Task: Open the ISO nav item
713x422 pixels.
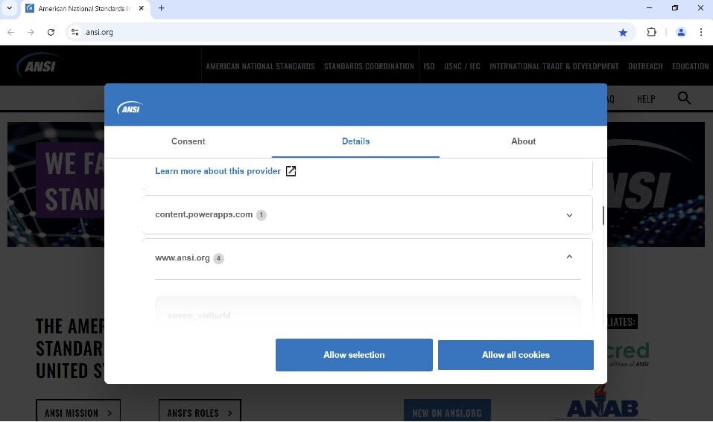Action: coord(429,66)
